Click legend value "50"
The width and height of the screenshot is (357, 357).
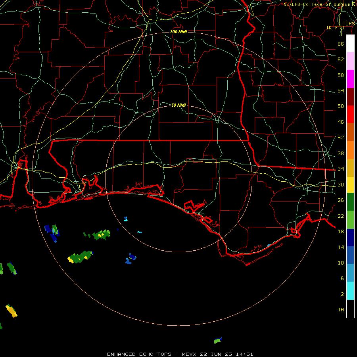point(341,106)
